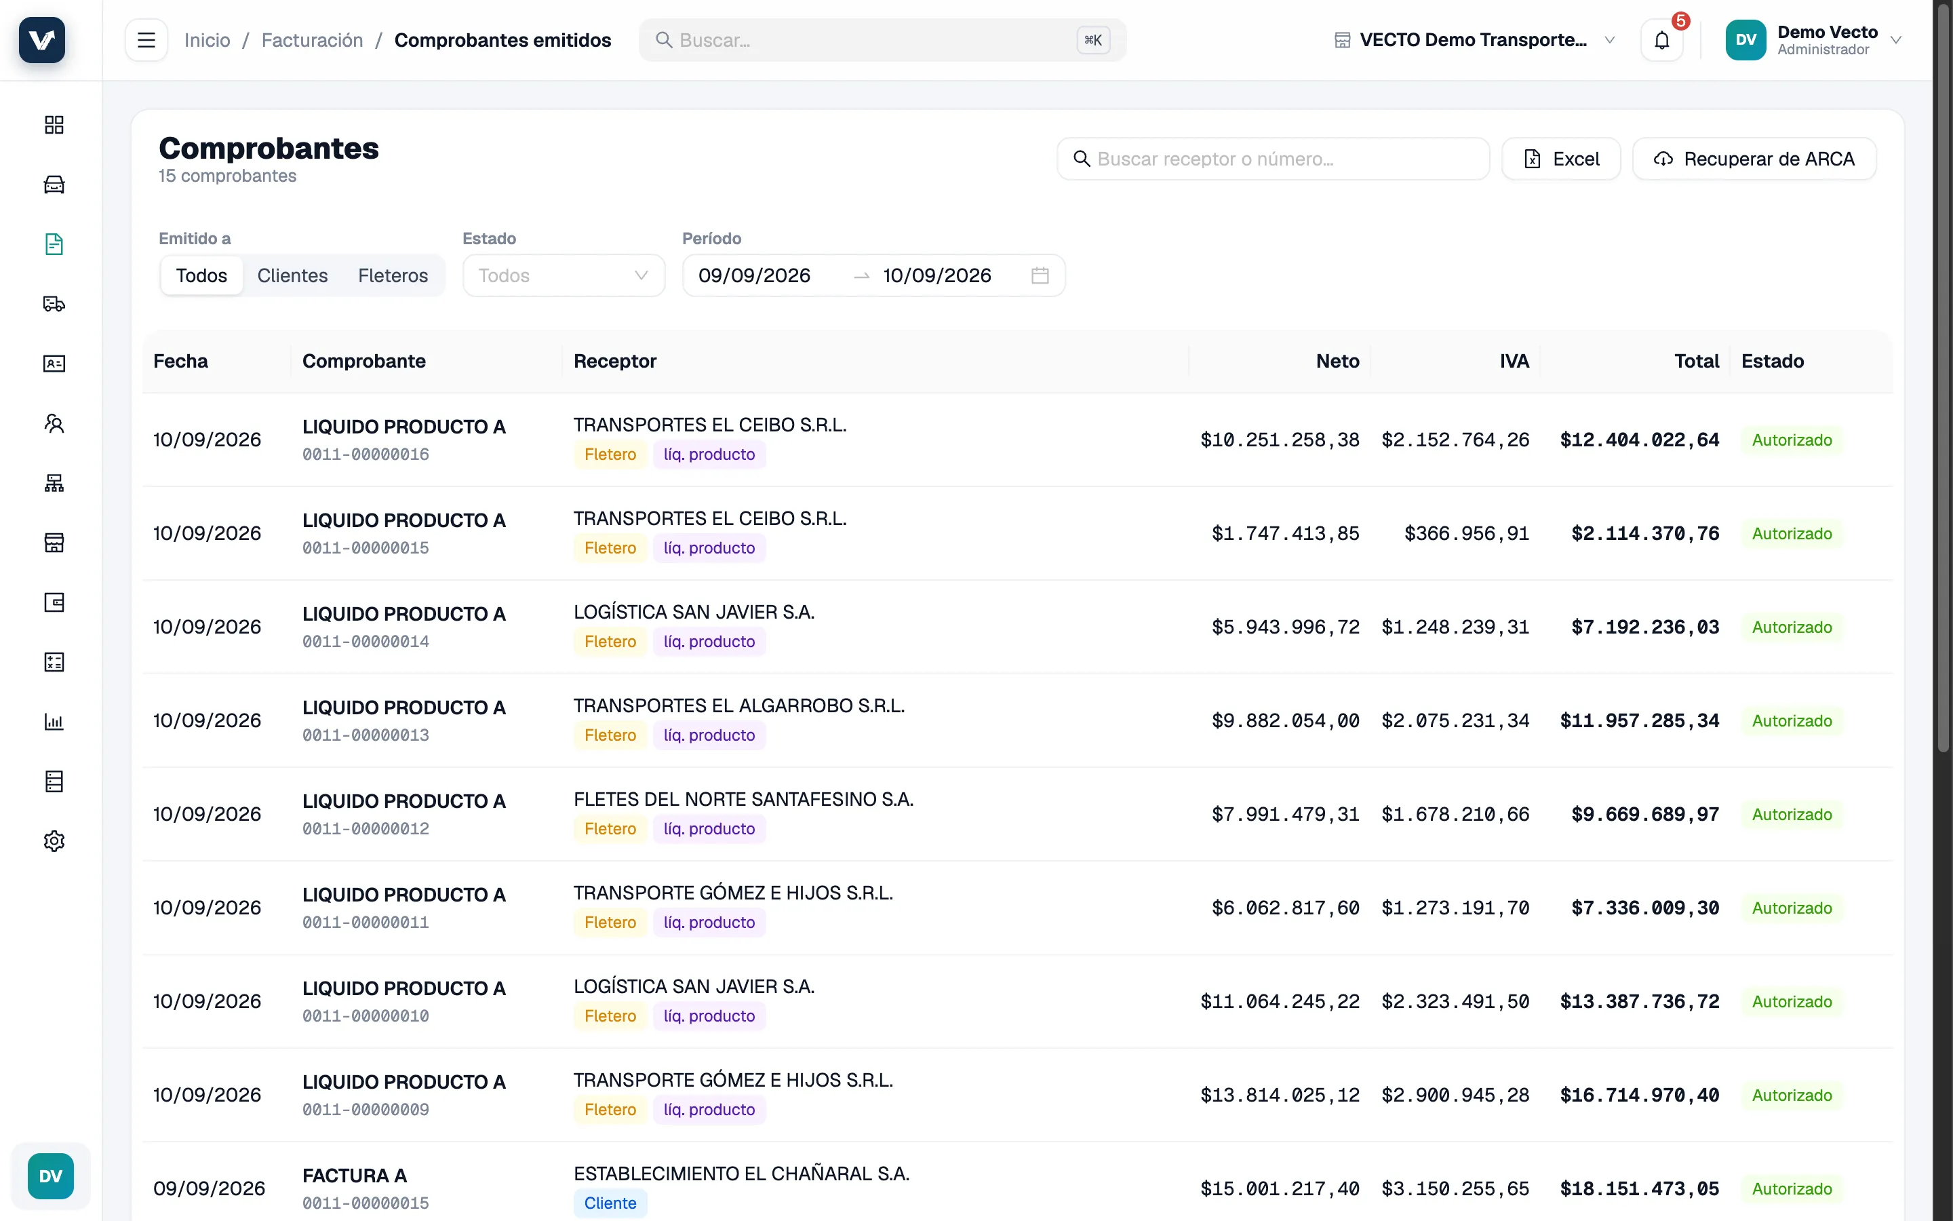Open the bar chart reports icon

[54, 722]
